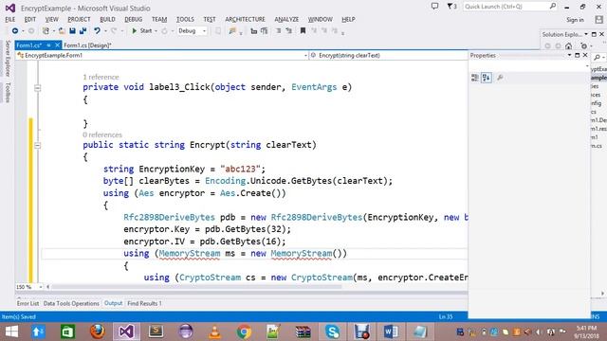The image size is (607, 341).
Task: Close the Form1.cs editor tab
Action: 57,45
